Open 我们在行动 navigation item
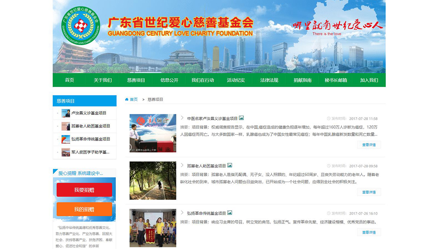Viewport: 444px width, 249px height. 203,80
